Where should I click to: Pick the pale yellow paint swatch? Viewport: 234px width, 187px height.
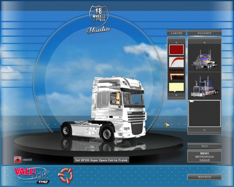click(x=176, y=87)
